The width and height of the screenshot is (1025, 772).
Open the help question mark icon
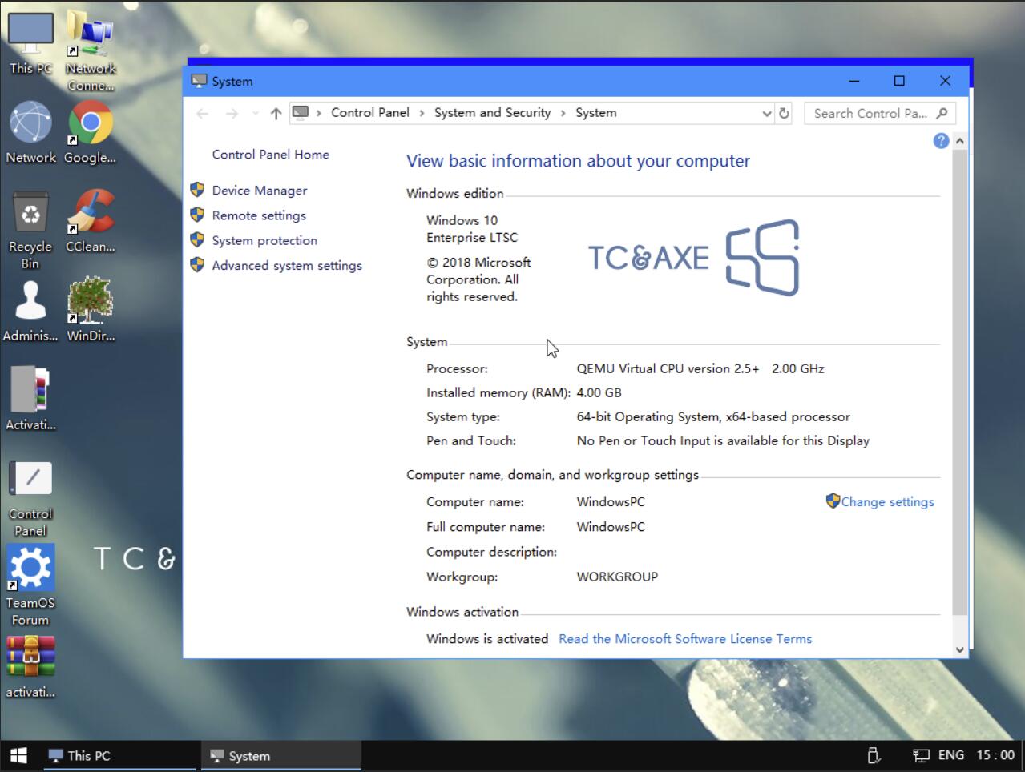click(941, 141)
